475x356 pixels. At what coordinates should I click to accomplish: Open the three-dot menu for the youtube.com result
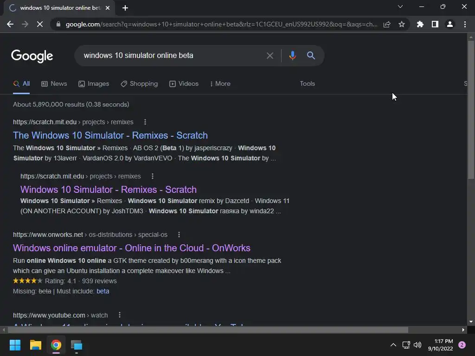pos(120,315)
